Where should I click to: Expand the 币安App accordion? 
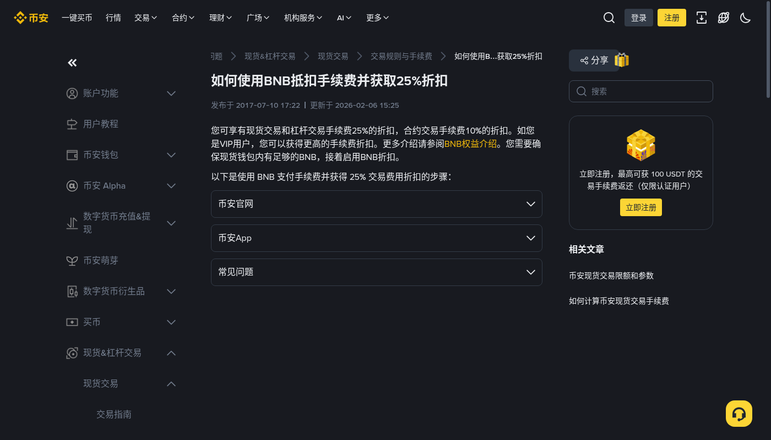(x=377, y=238)
